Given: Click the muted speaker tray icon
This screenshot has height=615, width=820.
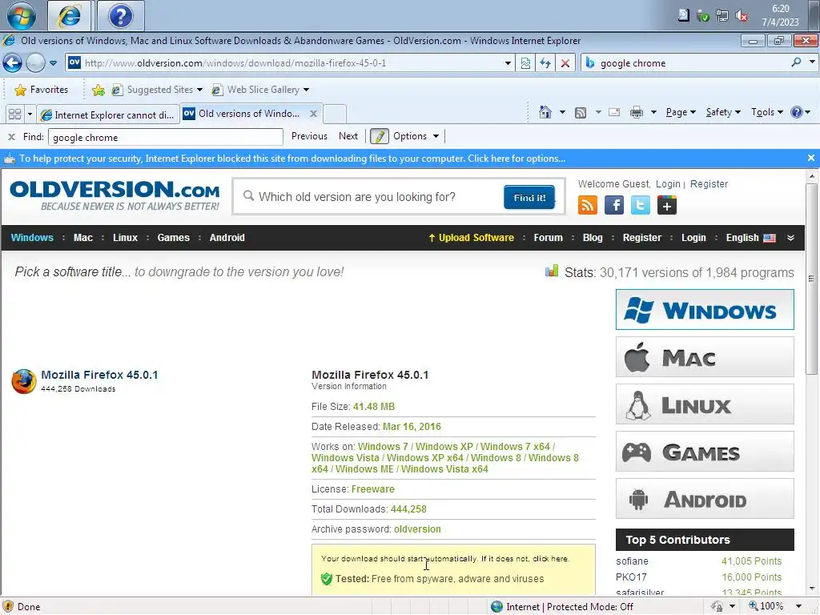Looking at the screenshot, I should (741, 16).
